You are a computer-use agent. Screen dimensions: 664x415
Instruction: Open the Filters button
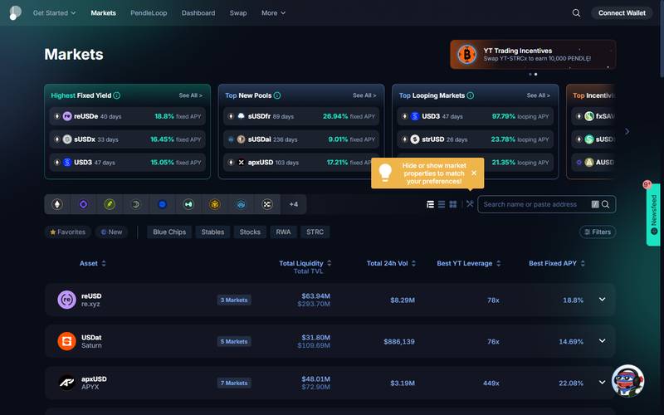pyautogui.click(x=598, y=232)
